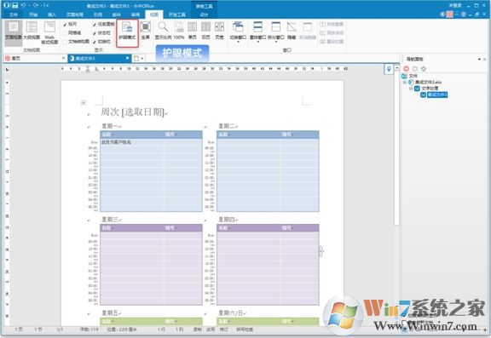Click grey circle icon in navigation panel
The width and height of the screenshot is (491, 338).
[415, 68]
